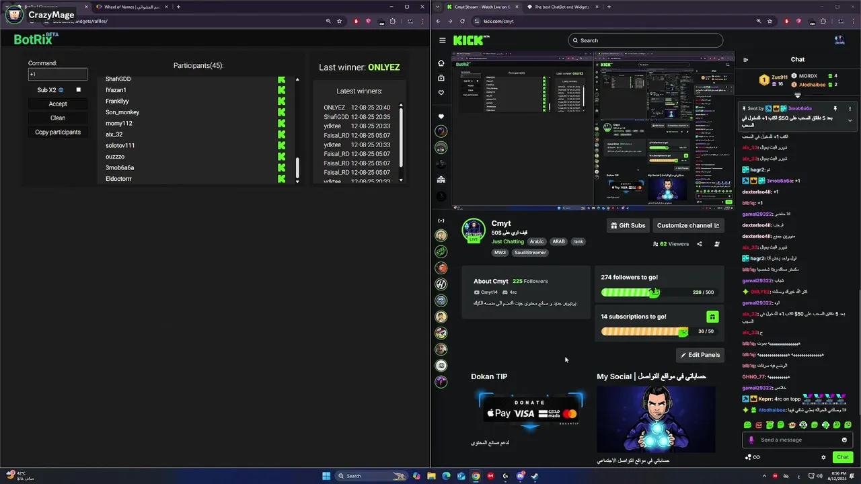
Task: Open Windows Start menu
Action: (326, 476)
